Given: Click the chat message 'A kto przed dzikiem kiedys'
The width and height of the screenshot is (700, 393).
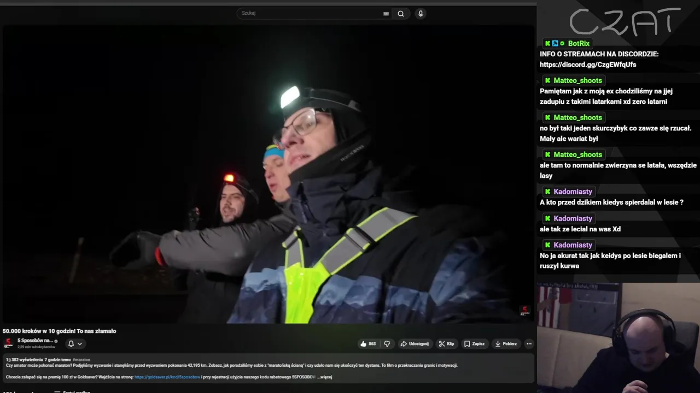Looking at the screenshot, I should point(611,203).
